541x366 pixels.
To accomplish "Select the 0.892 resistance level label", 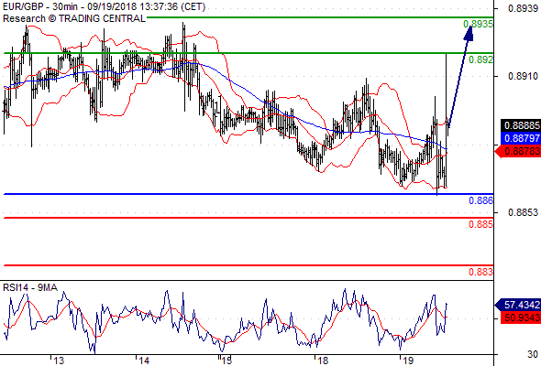I will coord(481,59).
